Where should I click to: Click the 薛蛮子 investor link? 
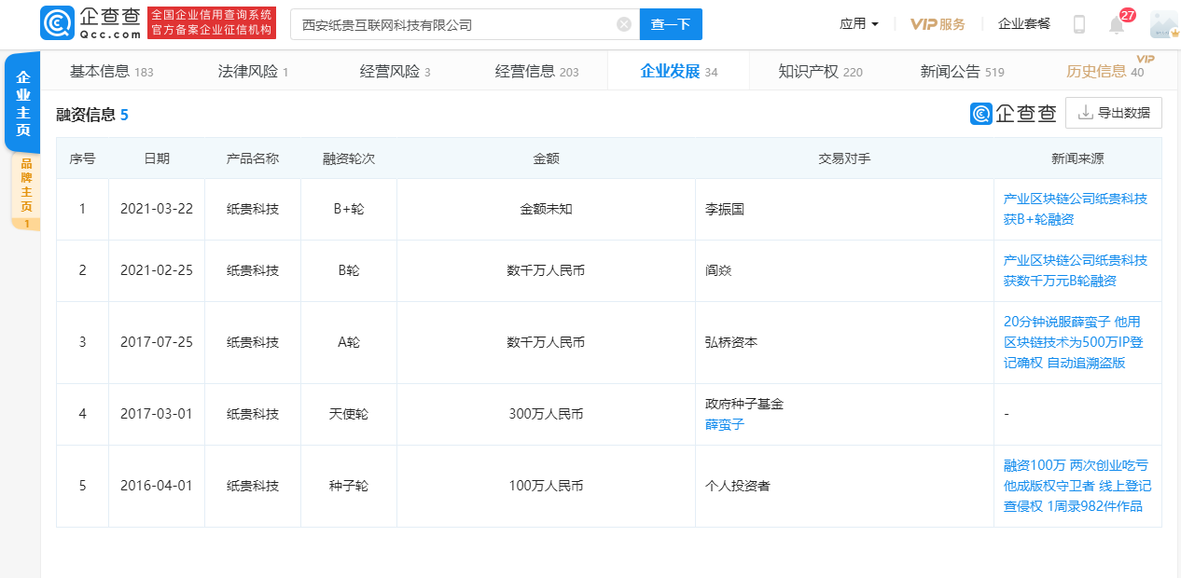coord(725,424)
